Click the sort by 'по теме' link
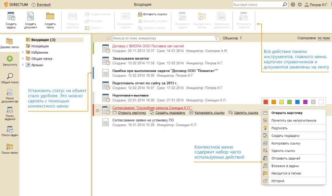This screenshot has width=332, height=196. (x=324, y=38)
